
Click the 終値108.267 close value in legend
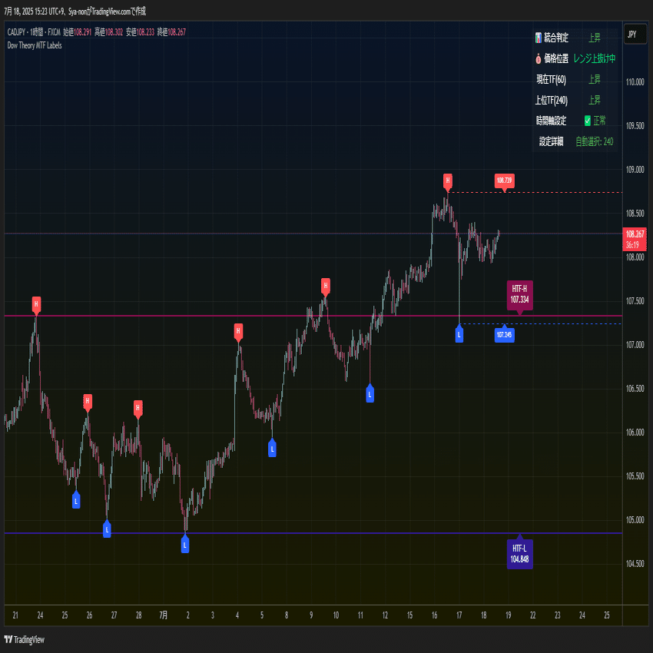(171, 32)
